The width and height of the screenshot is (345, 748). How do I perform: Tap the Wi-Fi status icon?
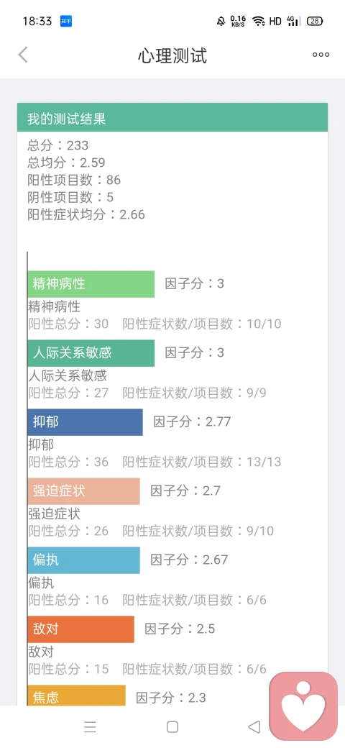(259, 21)
